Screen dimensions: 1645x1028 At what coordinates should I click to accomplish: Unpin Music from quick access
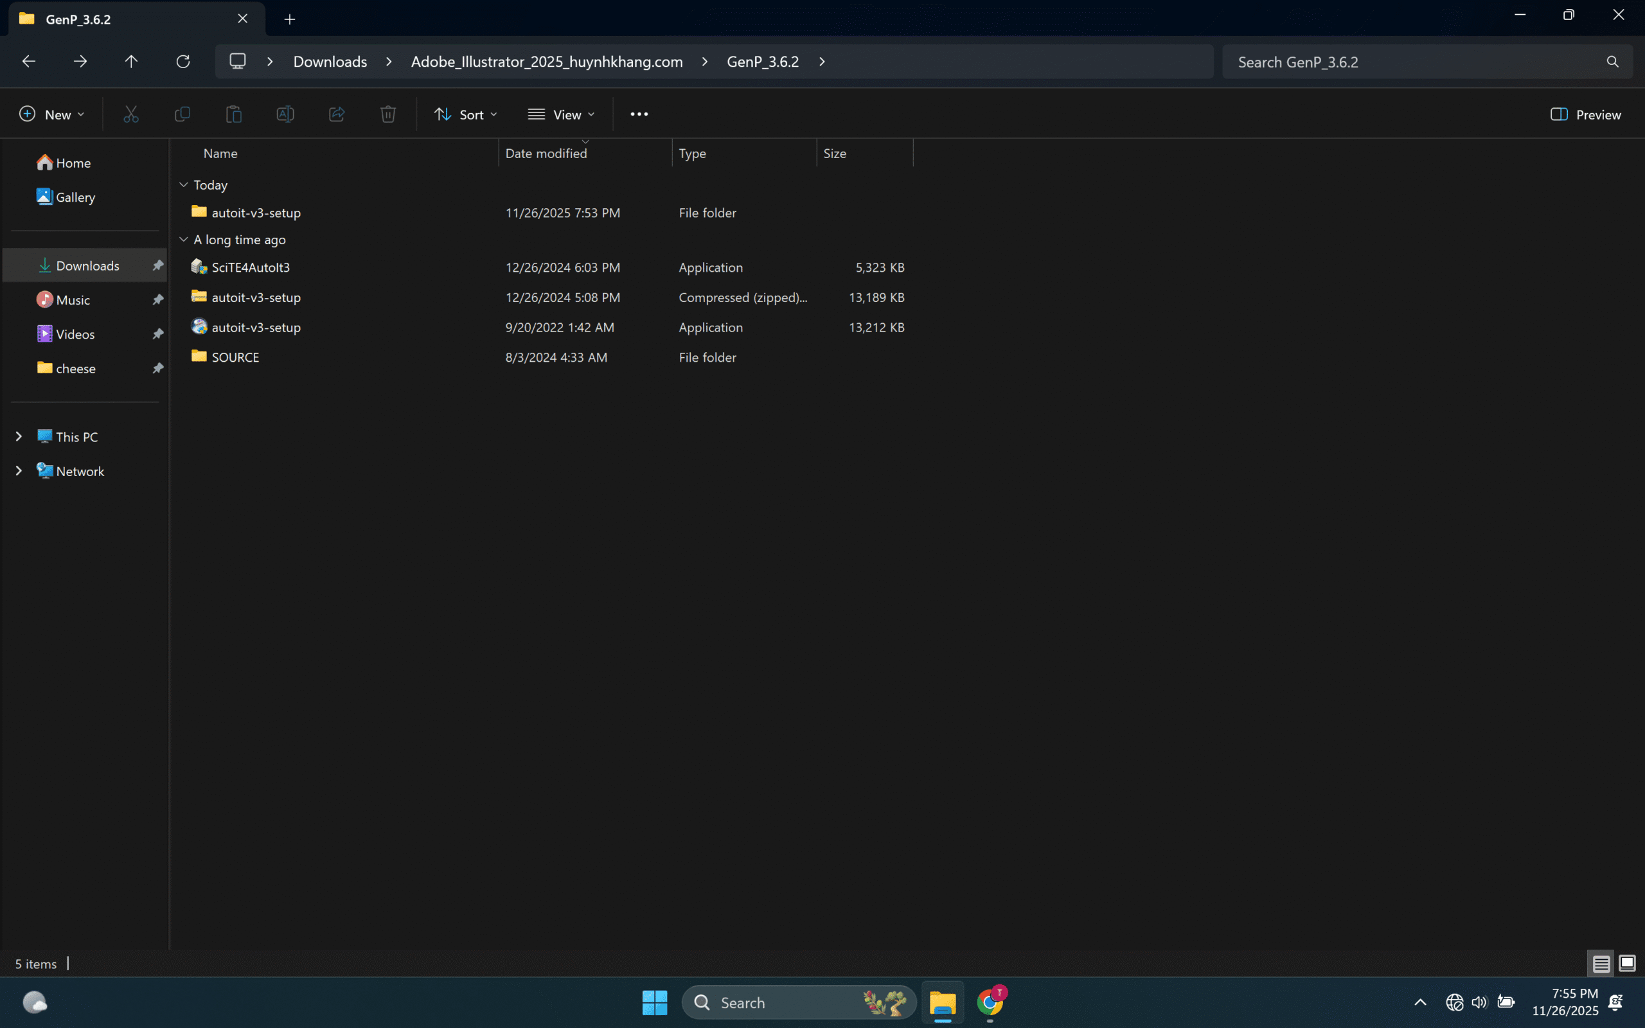pos(157,300)
